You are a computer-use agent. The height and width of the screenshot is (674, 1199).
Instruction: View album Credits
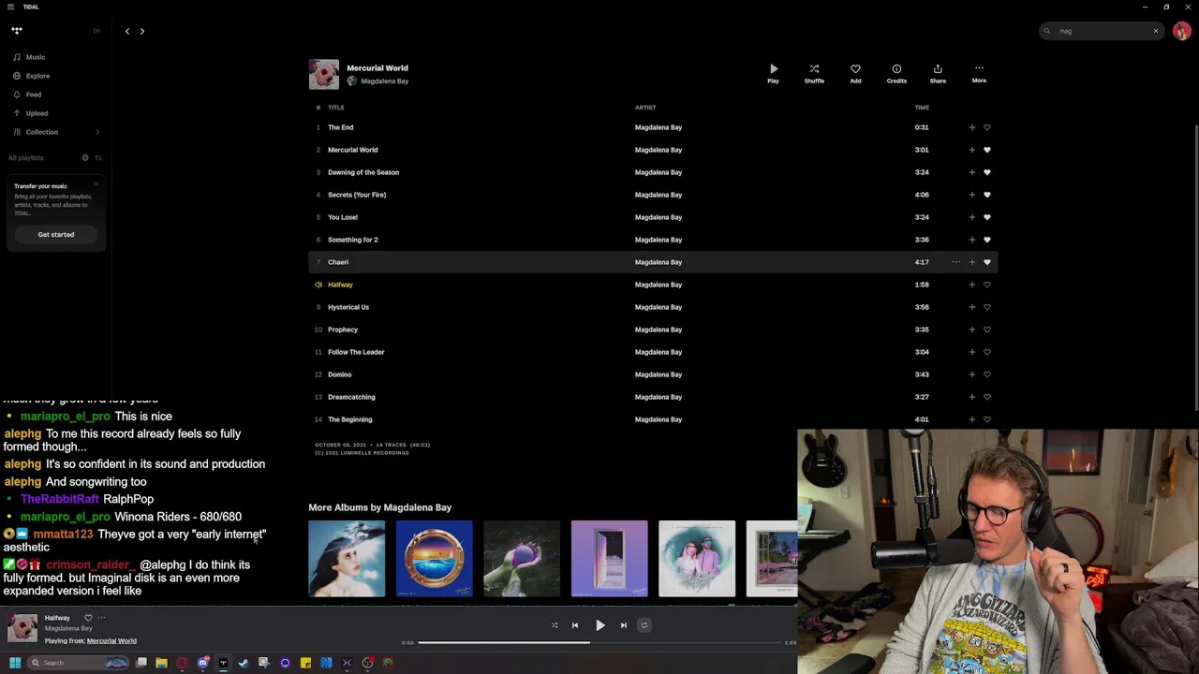coord(896,73)
